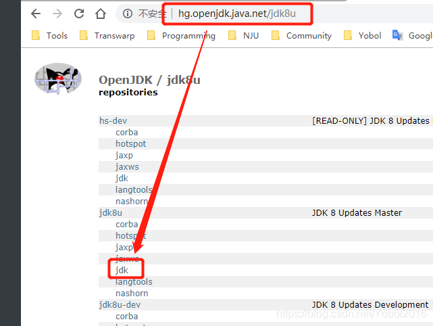433x326 pixels.
Task: Reload the current page
Action: click(x=79, y=14)
